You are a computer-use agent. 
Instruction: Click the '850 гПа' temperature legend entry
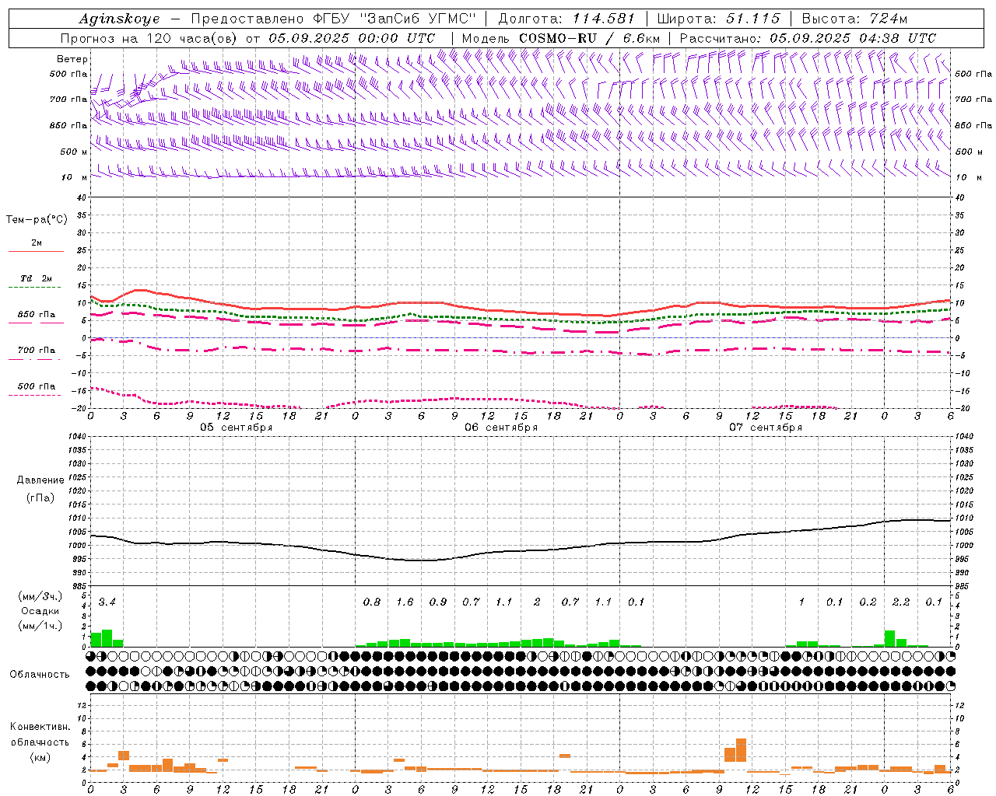[37, 315]
